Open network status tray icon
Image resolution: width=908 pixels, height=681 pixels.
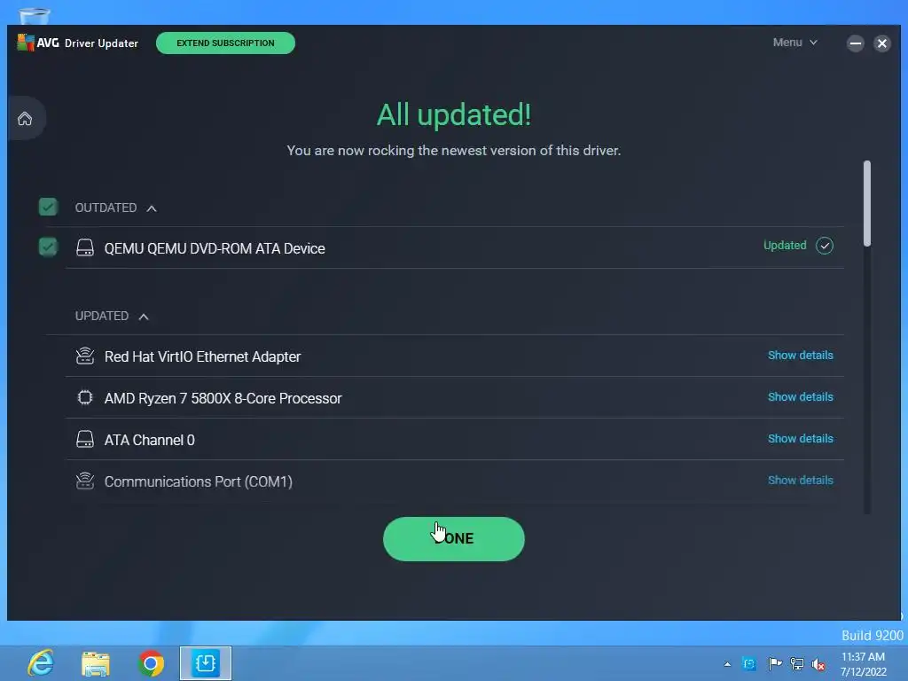(x=797, y=664)
